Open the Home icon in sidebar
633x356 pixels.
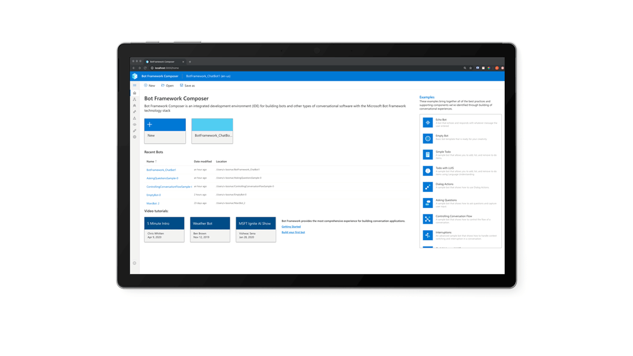point(134,93)
